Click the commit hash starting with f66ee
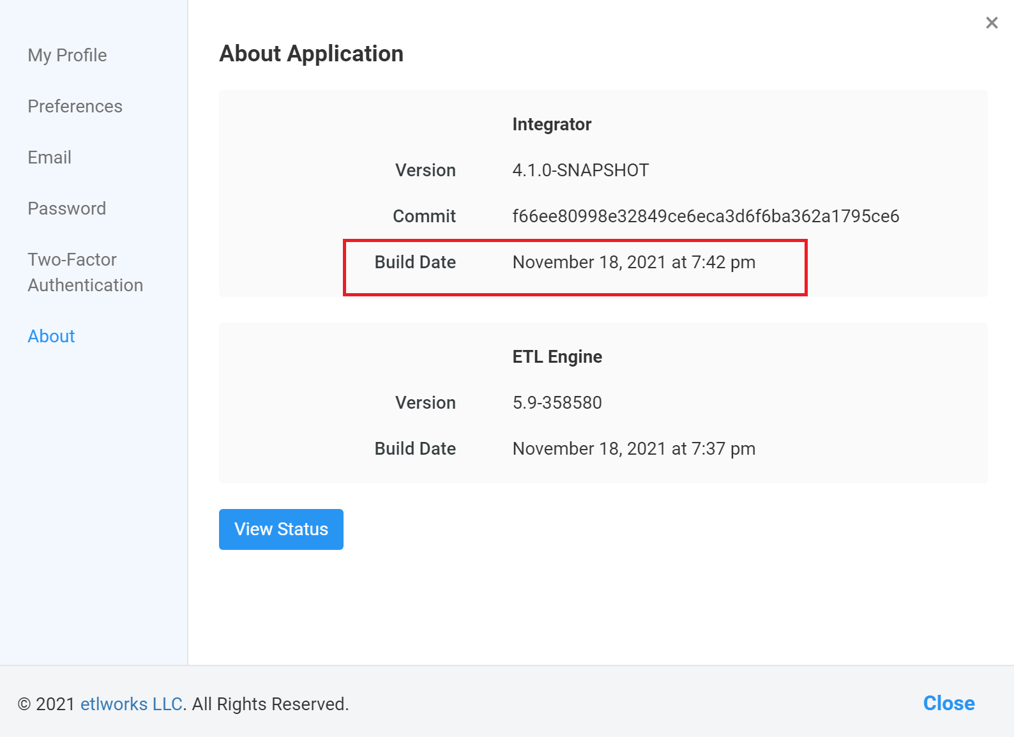The height and width of the screenshot is (737, 1014). (705, 217)
